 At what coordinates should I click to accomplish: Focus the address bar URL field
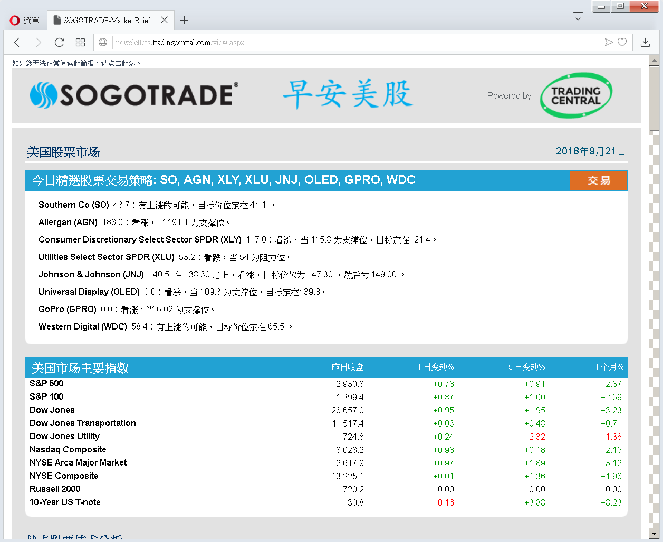357,42
